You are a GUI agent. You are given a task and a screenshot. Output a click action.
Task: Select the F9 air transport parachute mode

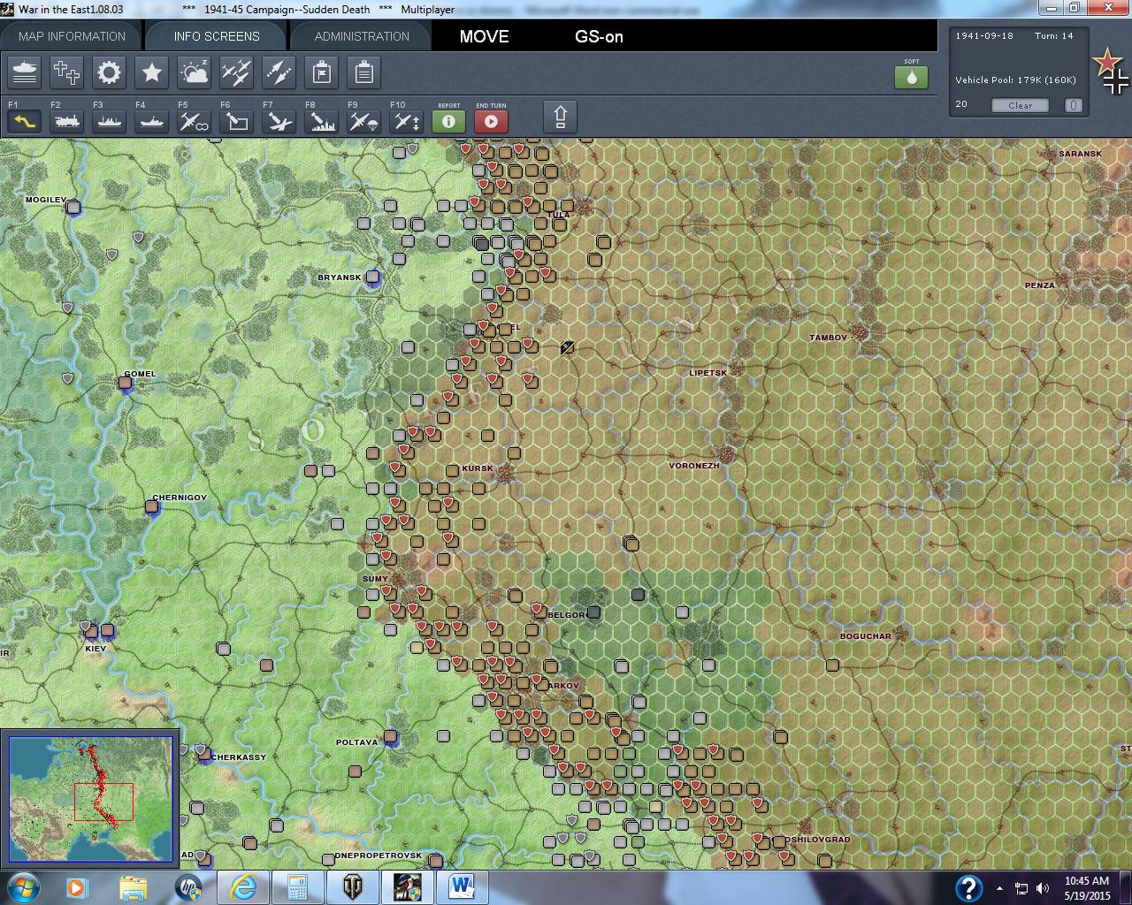click(364, 121)
